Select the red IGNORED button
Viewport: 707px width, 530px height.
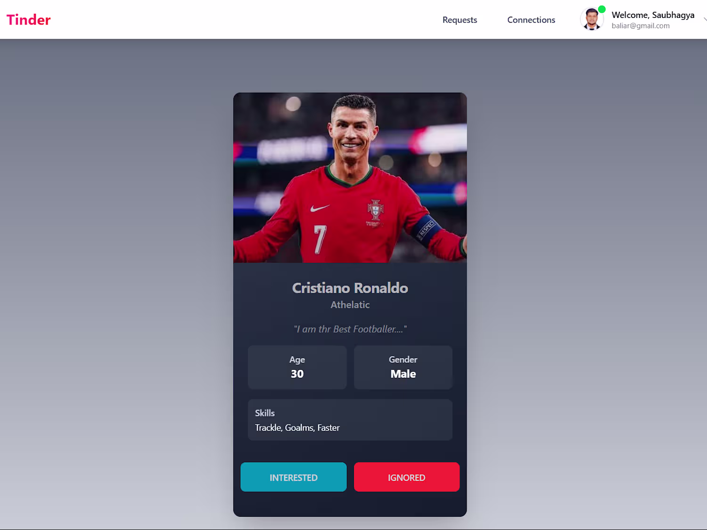[x=406, y=477]
